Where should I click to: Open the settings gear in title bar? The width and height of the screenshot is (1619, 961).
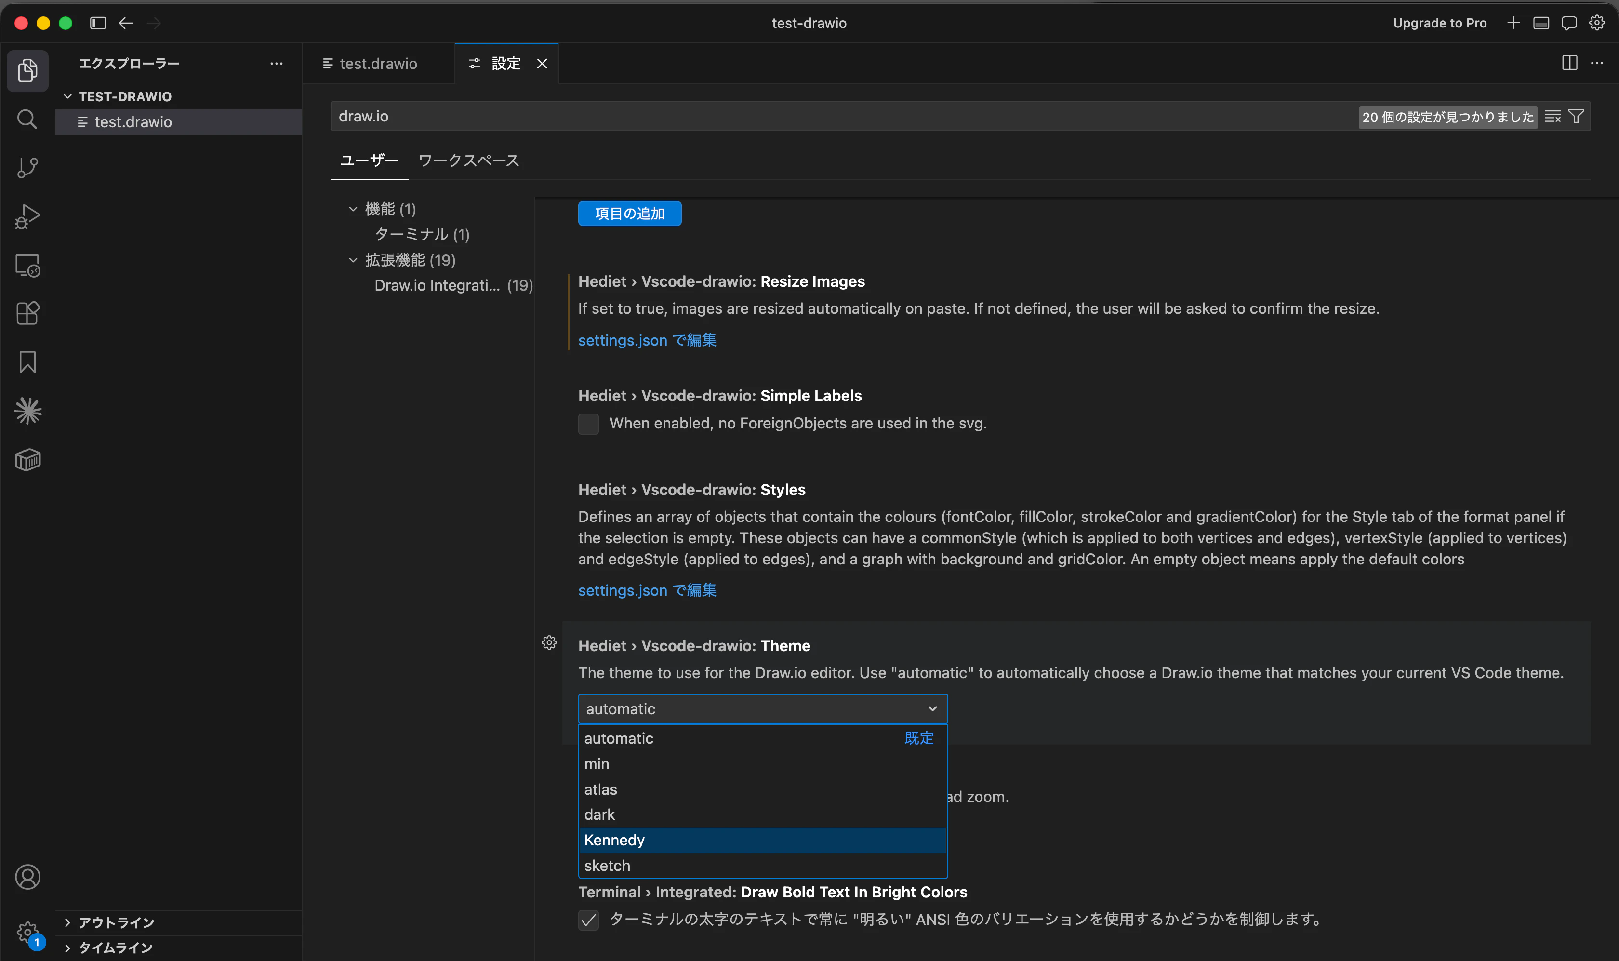tap(1597, 23)
